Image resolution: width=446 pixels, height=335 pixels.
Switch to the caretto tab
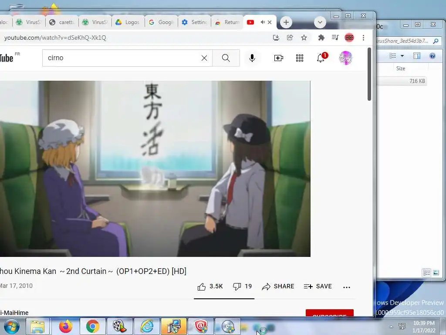tap(62, 22)
